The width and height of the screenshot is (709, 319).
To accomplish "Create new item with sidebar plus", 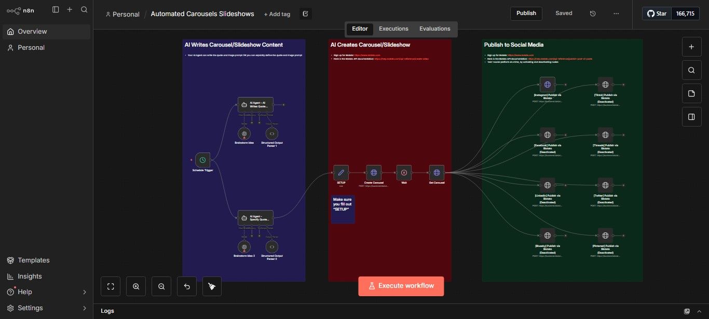I will tap(70, 9).
